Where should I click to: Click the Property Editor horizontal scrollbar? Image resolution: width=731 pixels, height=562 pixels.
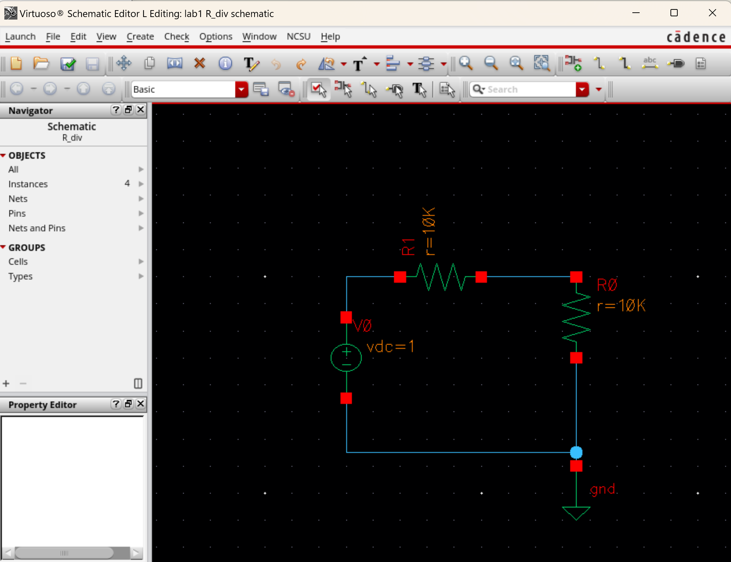(x=65, y=553)
